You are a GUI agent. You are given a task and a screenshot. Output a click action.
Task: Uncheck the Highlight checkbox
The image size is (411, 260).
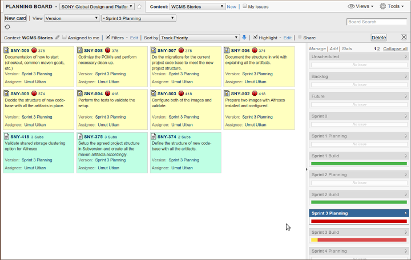tap(255, 37)
